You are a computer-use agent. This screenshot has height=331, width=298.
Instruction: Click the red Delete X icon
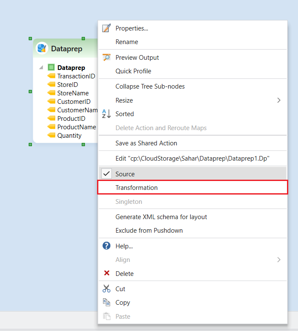tap(106, 274)
